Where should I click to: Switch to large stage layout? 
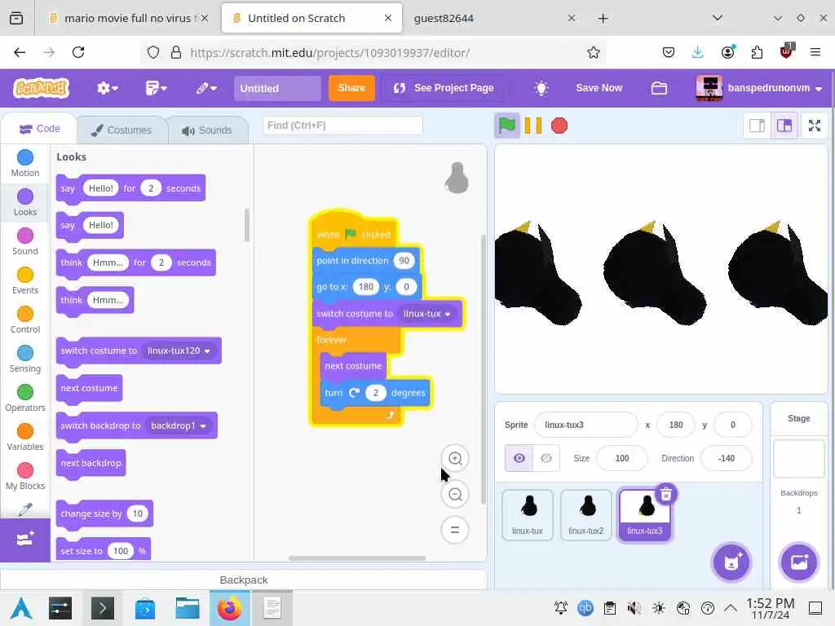coord(784,126)
